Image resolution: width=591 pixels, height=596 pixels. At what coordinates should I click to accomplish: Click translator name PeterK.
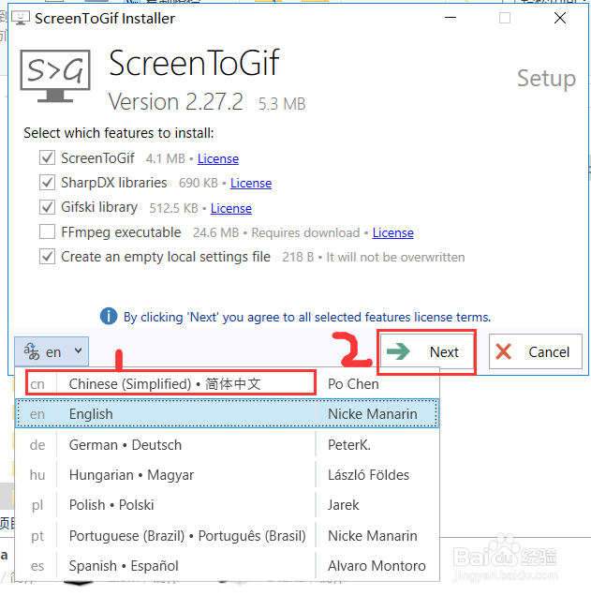[x=349, y=445]
